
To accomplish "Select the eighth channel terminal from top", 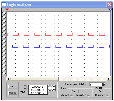I will click(x=4, y=41).
